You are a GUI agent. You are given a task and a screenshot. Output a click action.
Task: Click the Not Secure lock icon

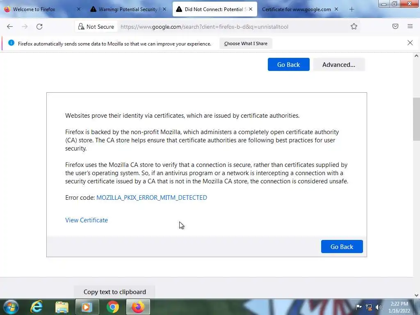click(x=81, y=27)
